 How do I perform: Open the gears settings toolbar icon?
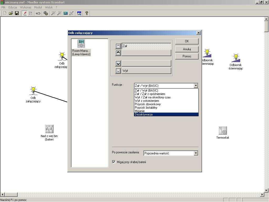46,13
